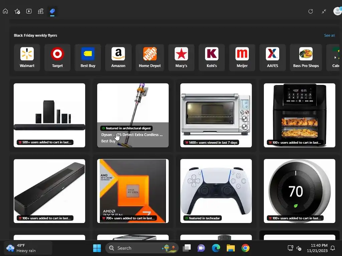Screen dimensions: 342x256
Task: Open the Samsung soundbar system product card
Action: (x=49, y=115)
